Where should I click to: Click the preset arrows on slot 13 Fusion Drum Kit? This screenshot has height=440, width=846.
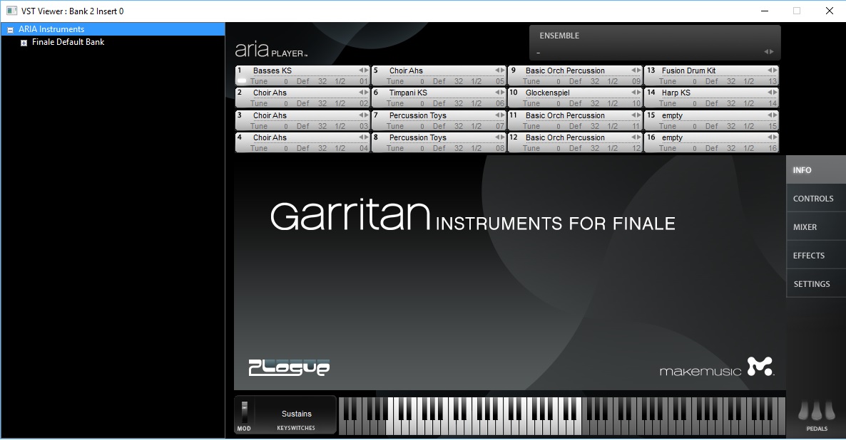point(773,70)
